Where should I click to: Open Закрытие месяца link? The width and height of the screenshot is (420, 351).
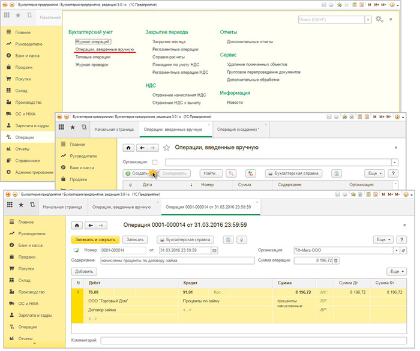coord(169,42)
